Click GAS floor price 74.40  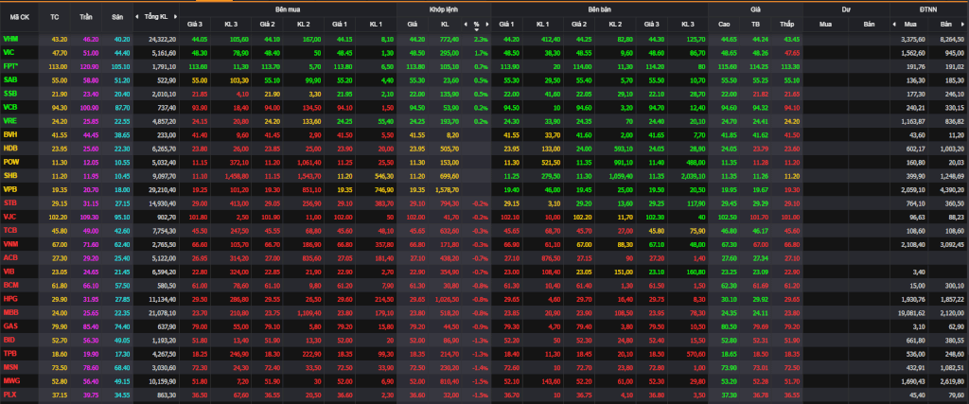point(122,325)
